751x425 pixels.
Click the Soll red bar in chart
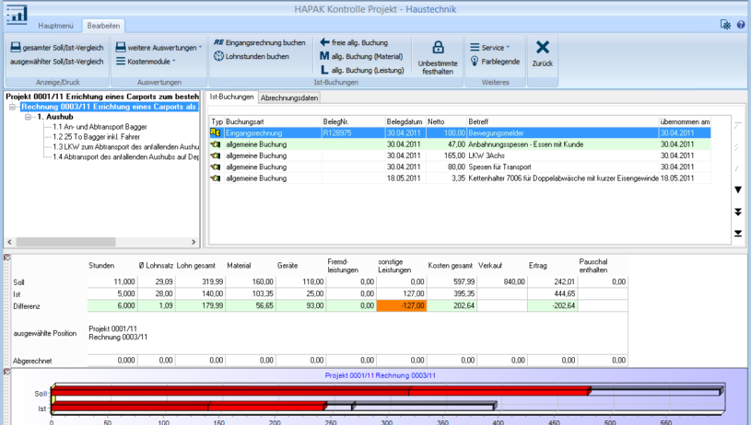tap(321, 391)
